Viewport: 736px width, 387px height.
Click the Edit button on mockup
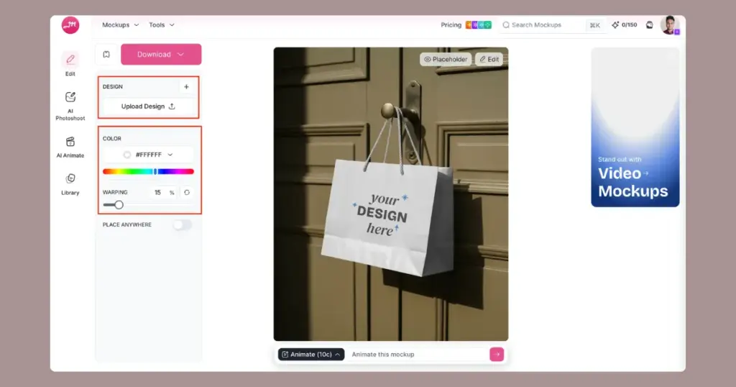point(489,59)
